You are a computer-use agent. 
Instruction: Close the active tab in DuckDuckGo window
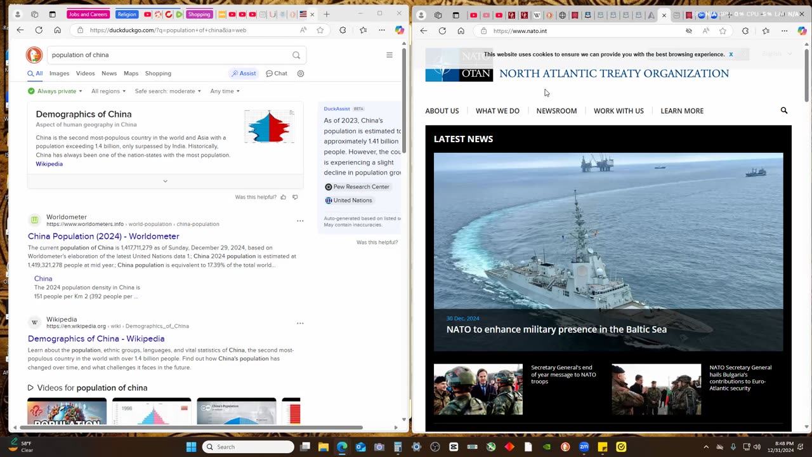pos(312,14)
